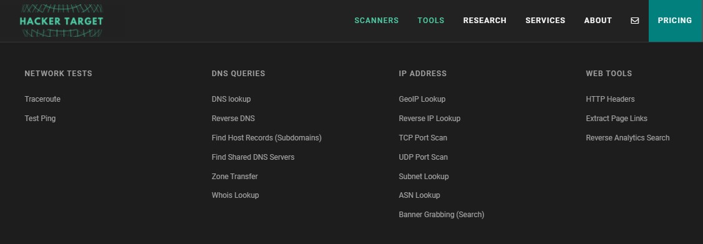The width and height of the screenshot is (703, 244).
Task: Click the Hacker Target logo
Action: click(x=61, y=21)
